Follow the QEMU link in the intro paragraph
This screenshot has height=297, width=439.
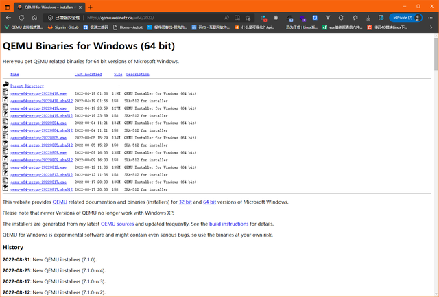(60, 202)
